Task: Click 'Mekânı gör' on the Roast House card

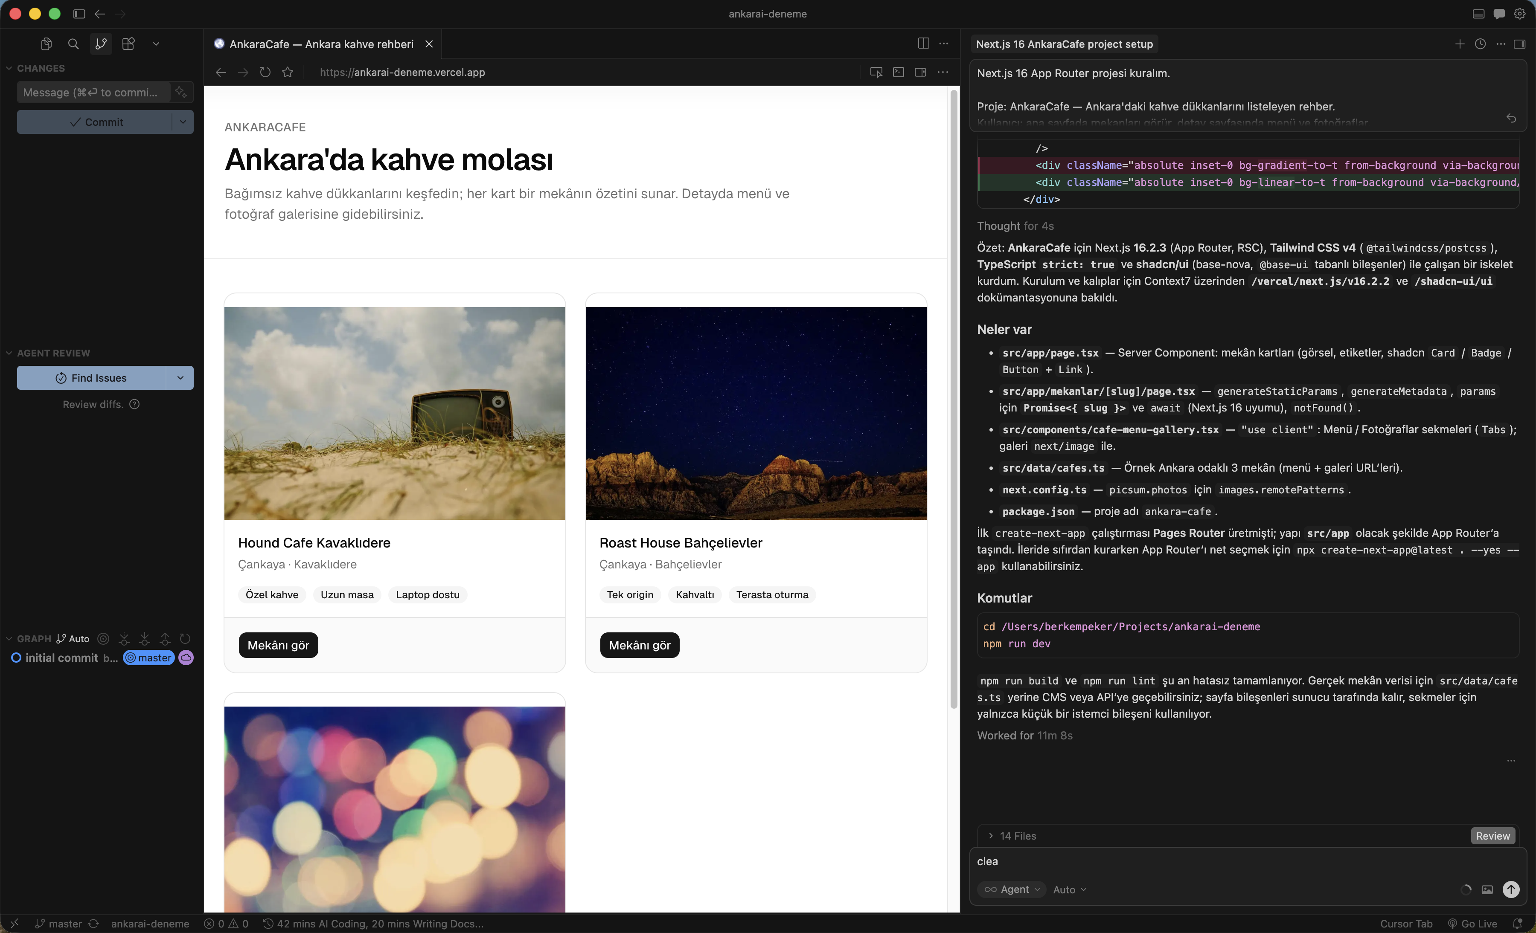Action: point(639,645)
